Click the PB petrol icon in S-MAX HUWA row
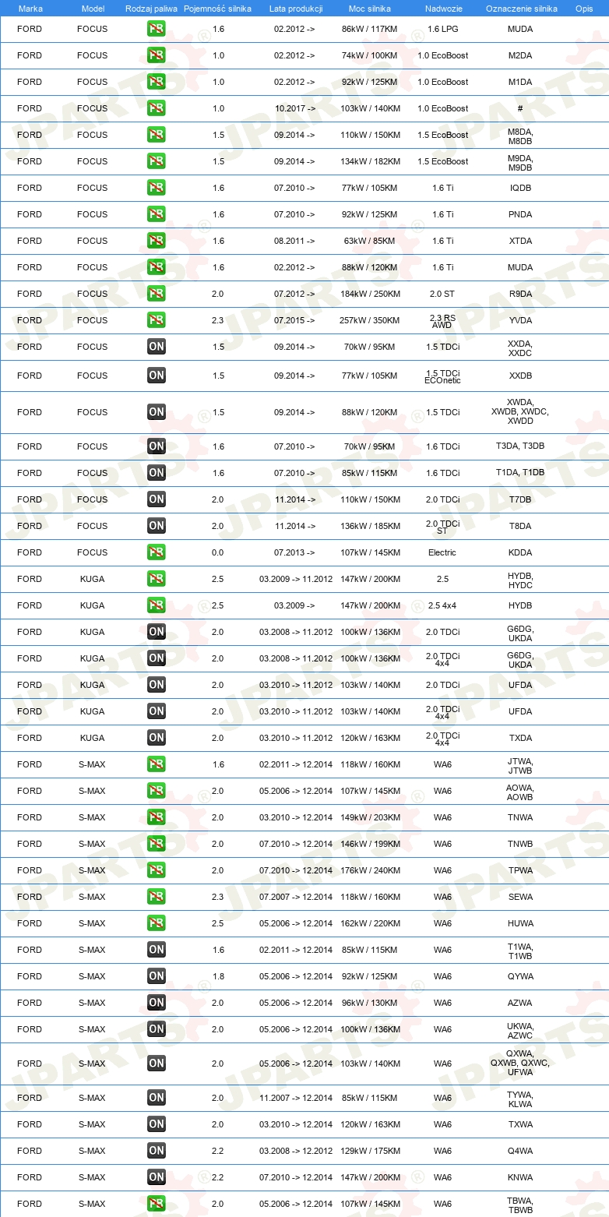Image resolution: width=609 pixels, height=1217 pixels. pyautogui.click(x=157, y=923)
